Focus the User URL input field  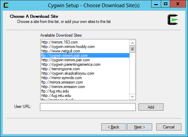88,107
